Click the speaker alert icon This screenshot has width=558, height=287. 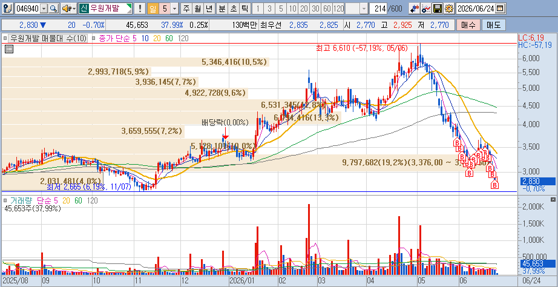pos(66,8)
